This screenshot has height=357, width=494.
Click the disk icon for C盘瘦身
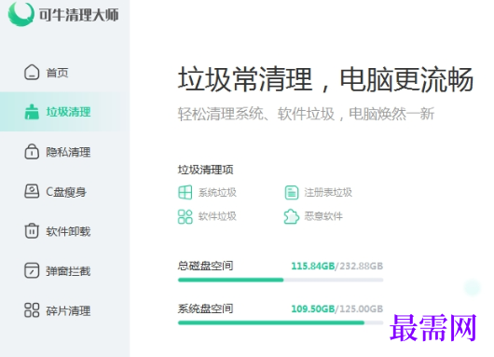click(x=32, y=191)
